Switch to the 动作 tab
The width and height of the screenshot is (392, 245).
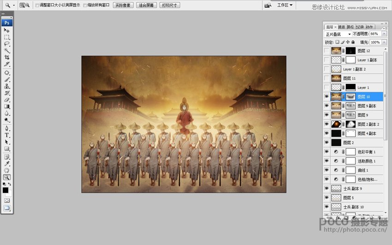tap(369, 27)
